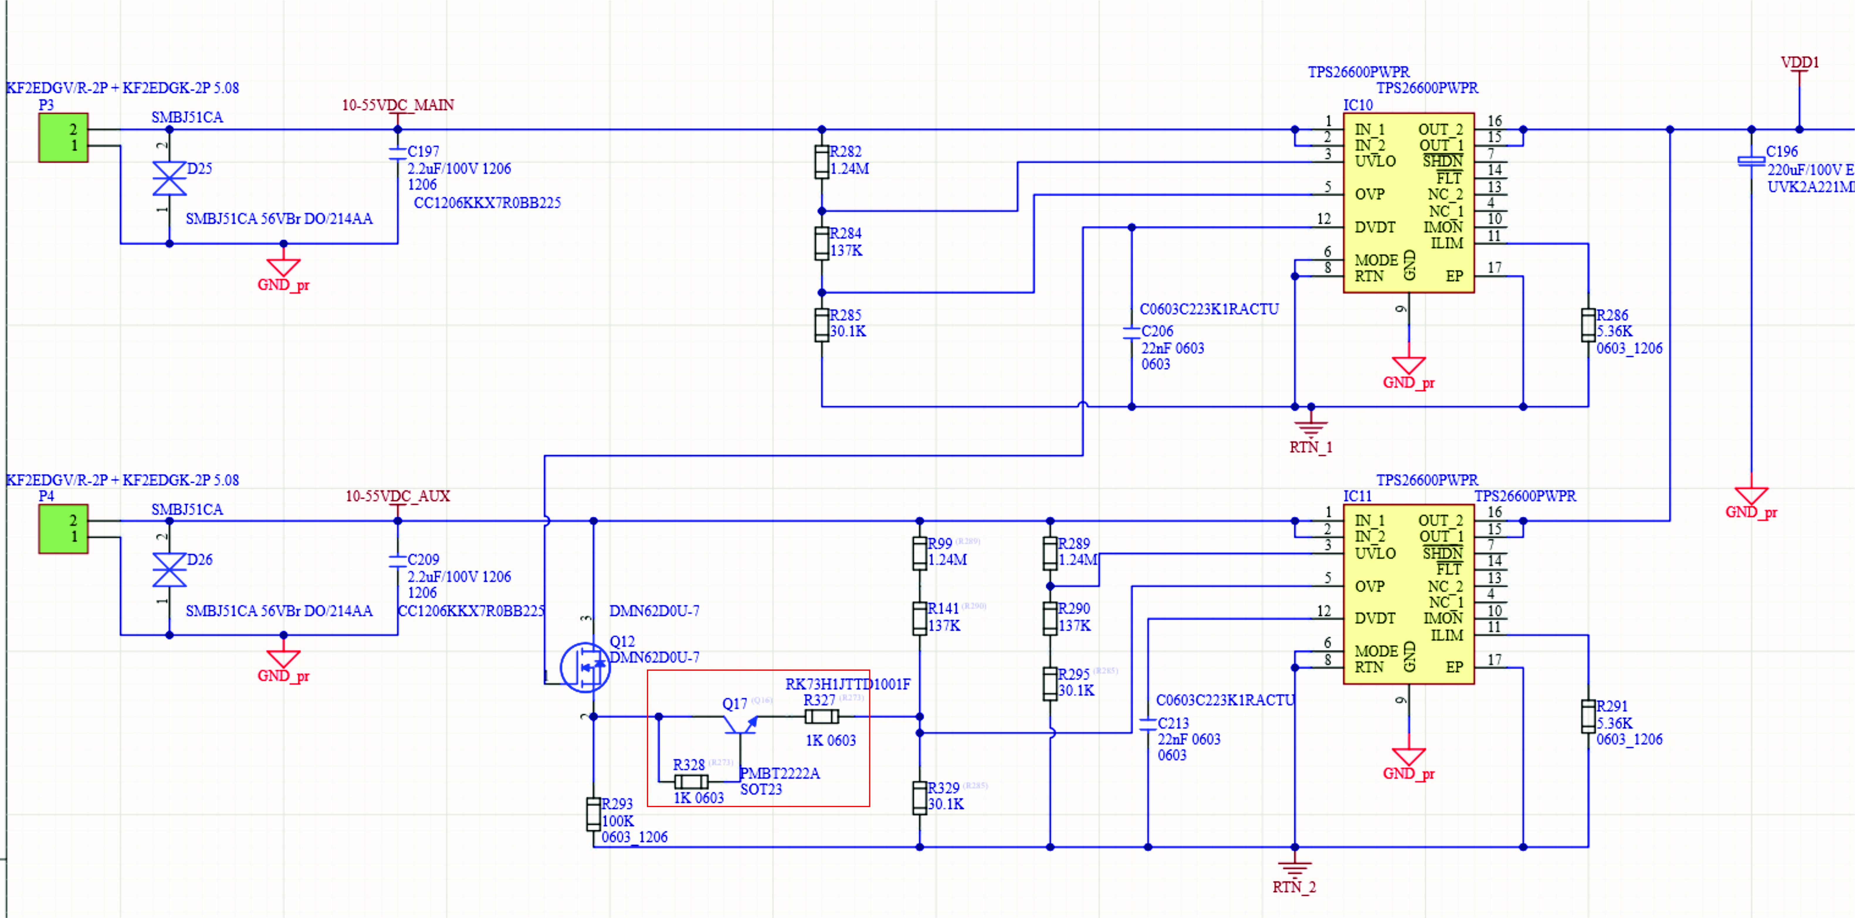Select the P4 connector symbol
This screenshot has width=1855, height=918.
[x=63, y=529]
